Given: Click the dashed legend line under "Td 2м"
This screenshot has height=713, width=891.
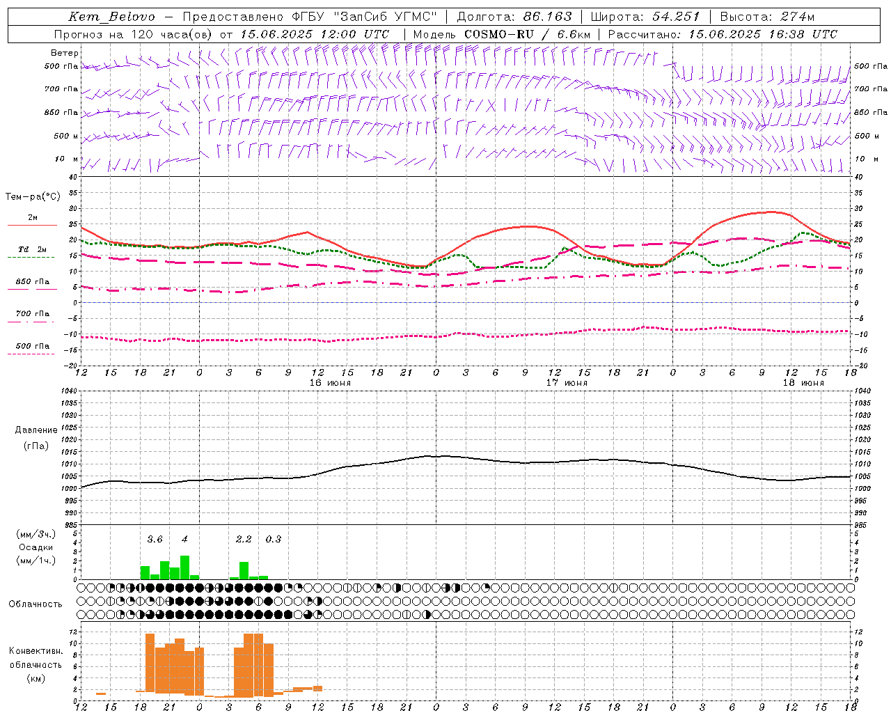Looking at the screenshot, I should click(31, 258).
